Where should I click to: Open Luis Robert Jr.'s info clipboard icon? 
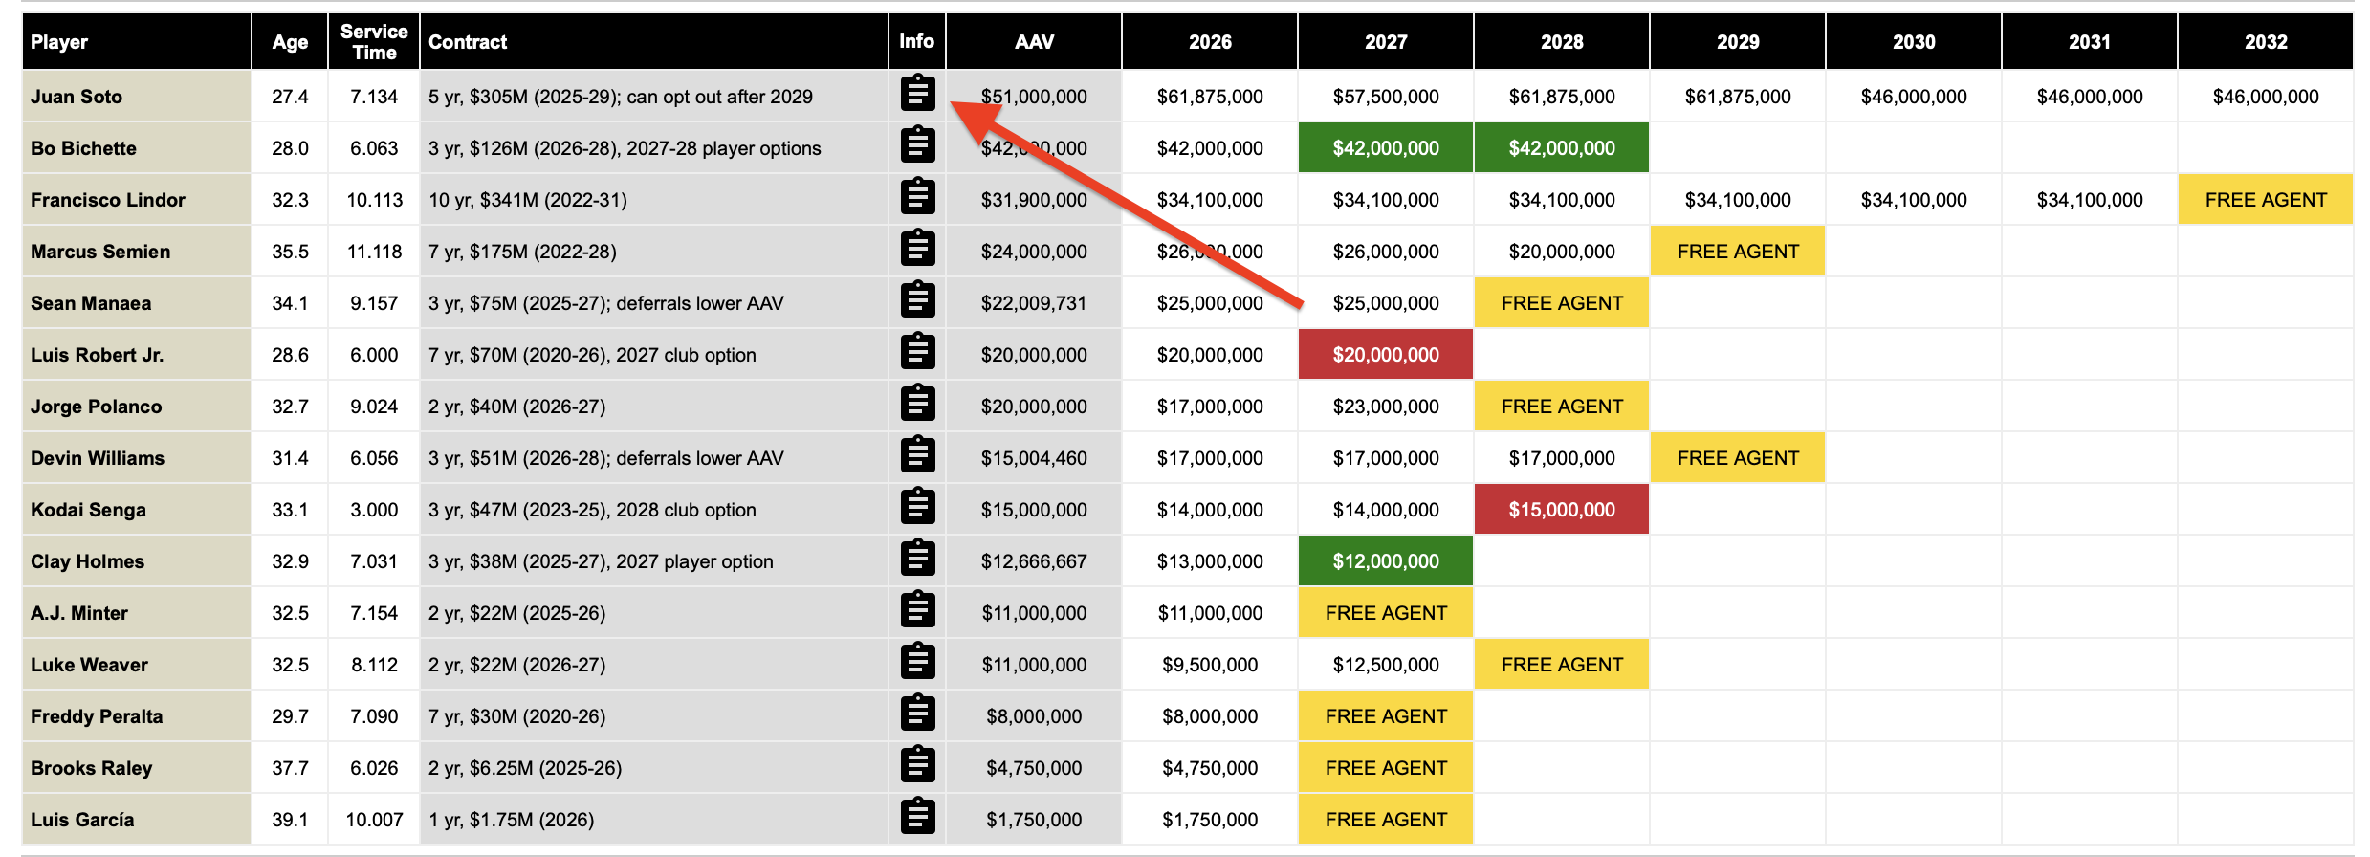point(917,353)
